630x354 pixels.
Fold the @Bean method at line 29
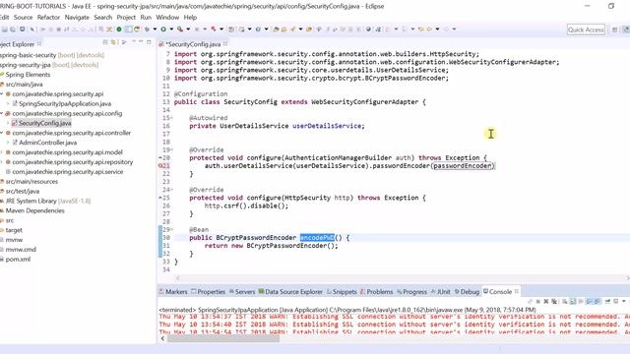click(x=172, y=229)
